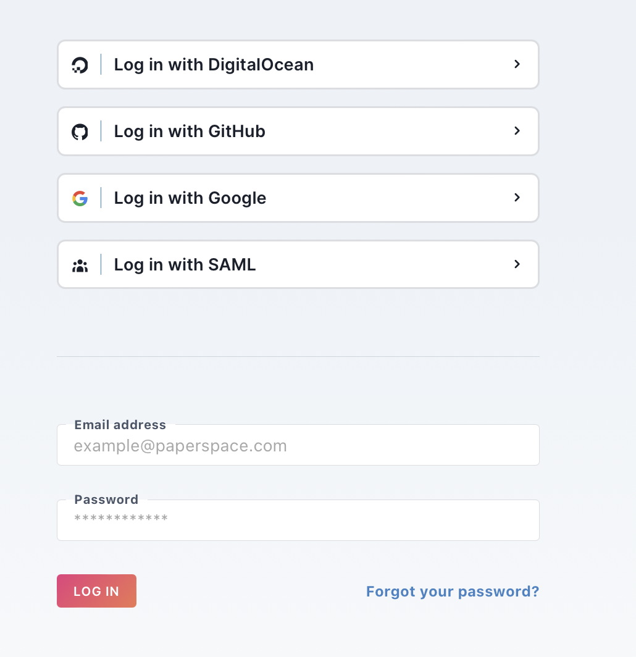Click the GitHub octocat icon
This screenshot has width=636, height=657.
coord(80,132)
